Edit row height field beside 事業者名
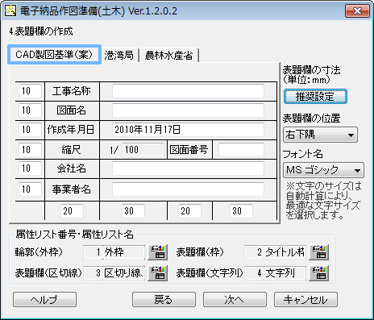Screen dimensions: 374x320 click(x=30, y=189)
